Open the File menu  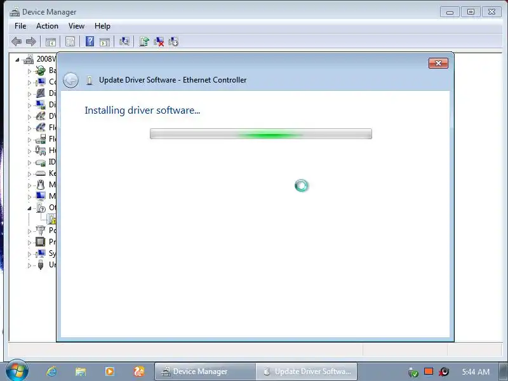click(20, 26)
